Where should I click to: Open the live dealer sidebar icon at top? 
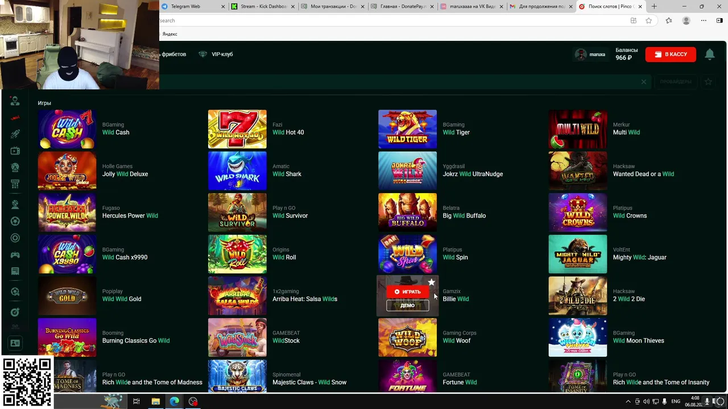(15, 101)
